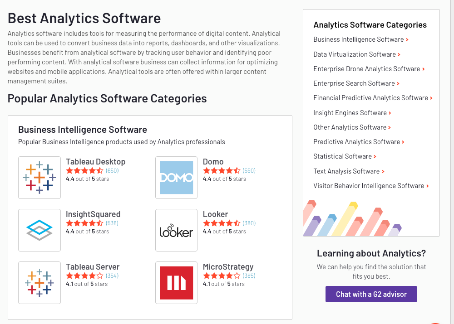View the 650 Tableau Desktop reviews
This screenshot has width=454, height=324.
pyautogui.click(x=112, y=170)
